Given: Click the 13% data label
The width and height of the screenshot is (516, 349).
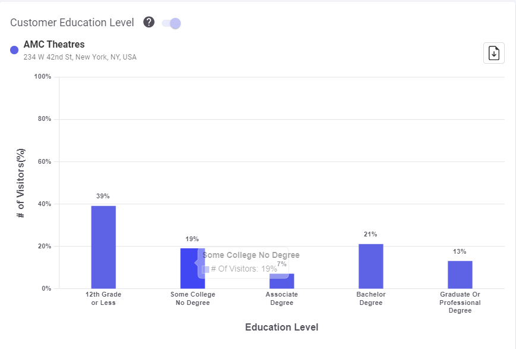Looking at the screenshot, I should click(460, 251).
